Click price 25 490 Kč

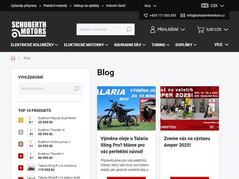[x=45, y=122]
